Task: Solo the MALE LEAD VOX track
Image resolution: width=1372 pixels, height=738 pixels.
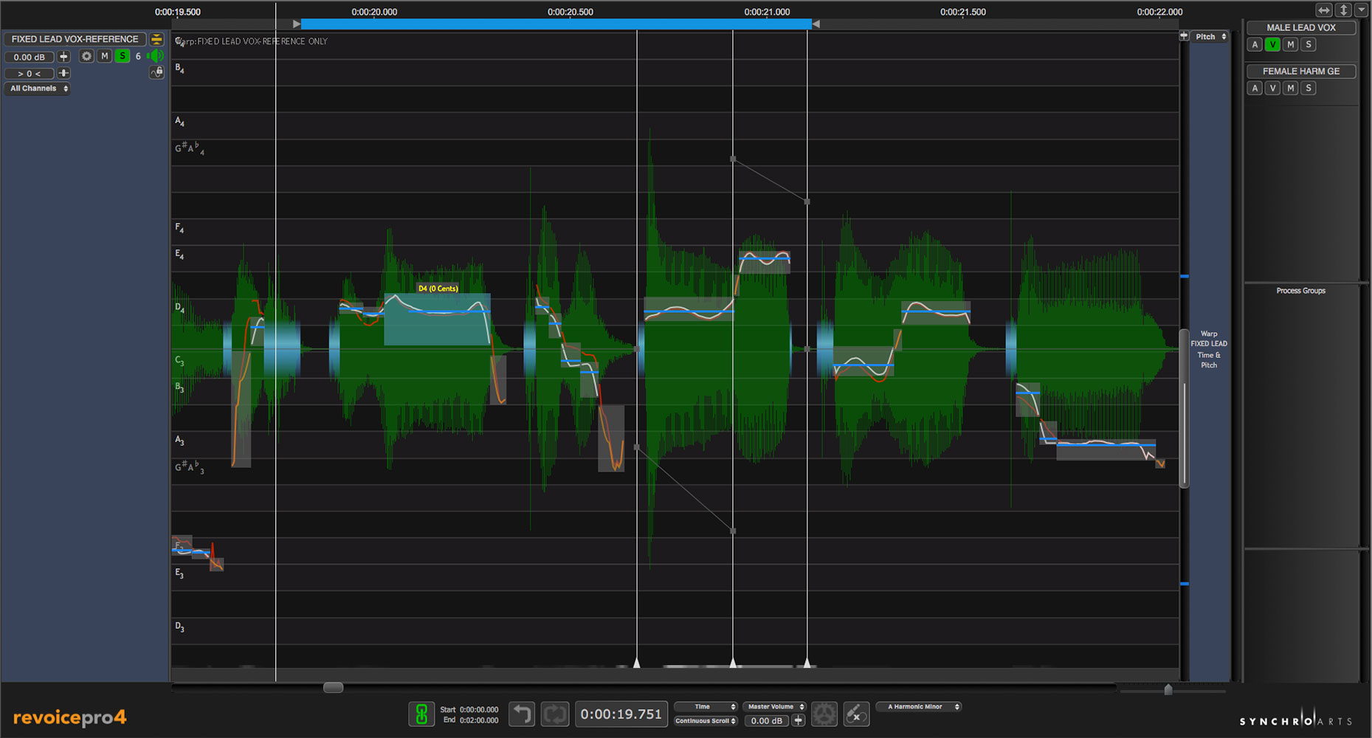Action: pyautogui.click(x=1309, y=44)
